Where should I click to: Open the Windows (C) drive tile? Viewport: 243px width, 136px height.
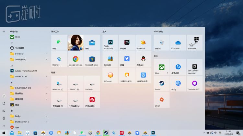click(x=59, y=84)
